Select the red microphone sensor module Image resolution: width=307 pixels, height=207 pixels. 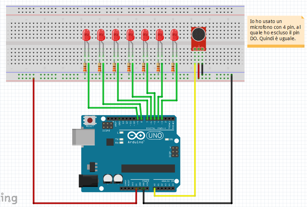coord(199,39)
